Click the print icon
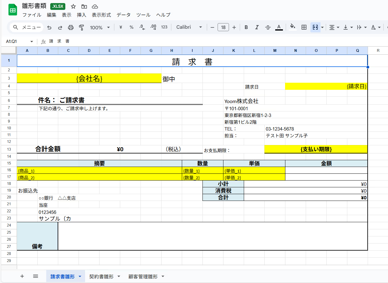The image size is (388, 283). (x=71, y=27)
